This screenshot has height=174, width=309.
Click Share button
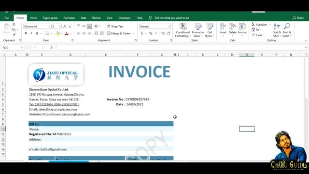[298, 18]
